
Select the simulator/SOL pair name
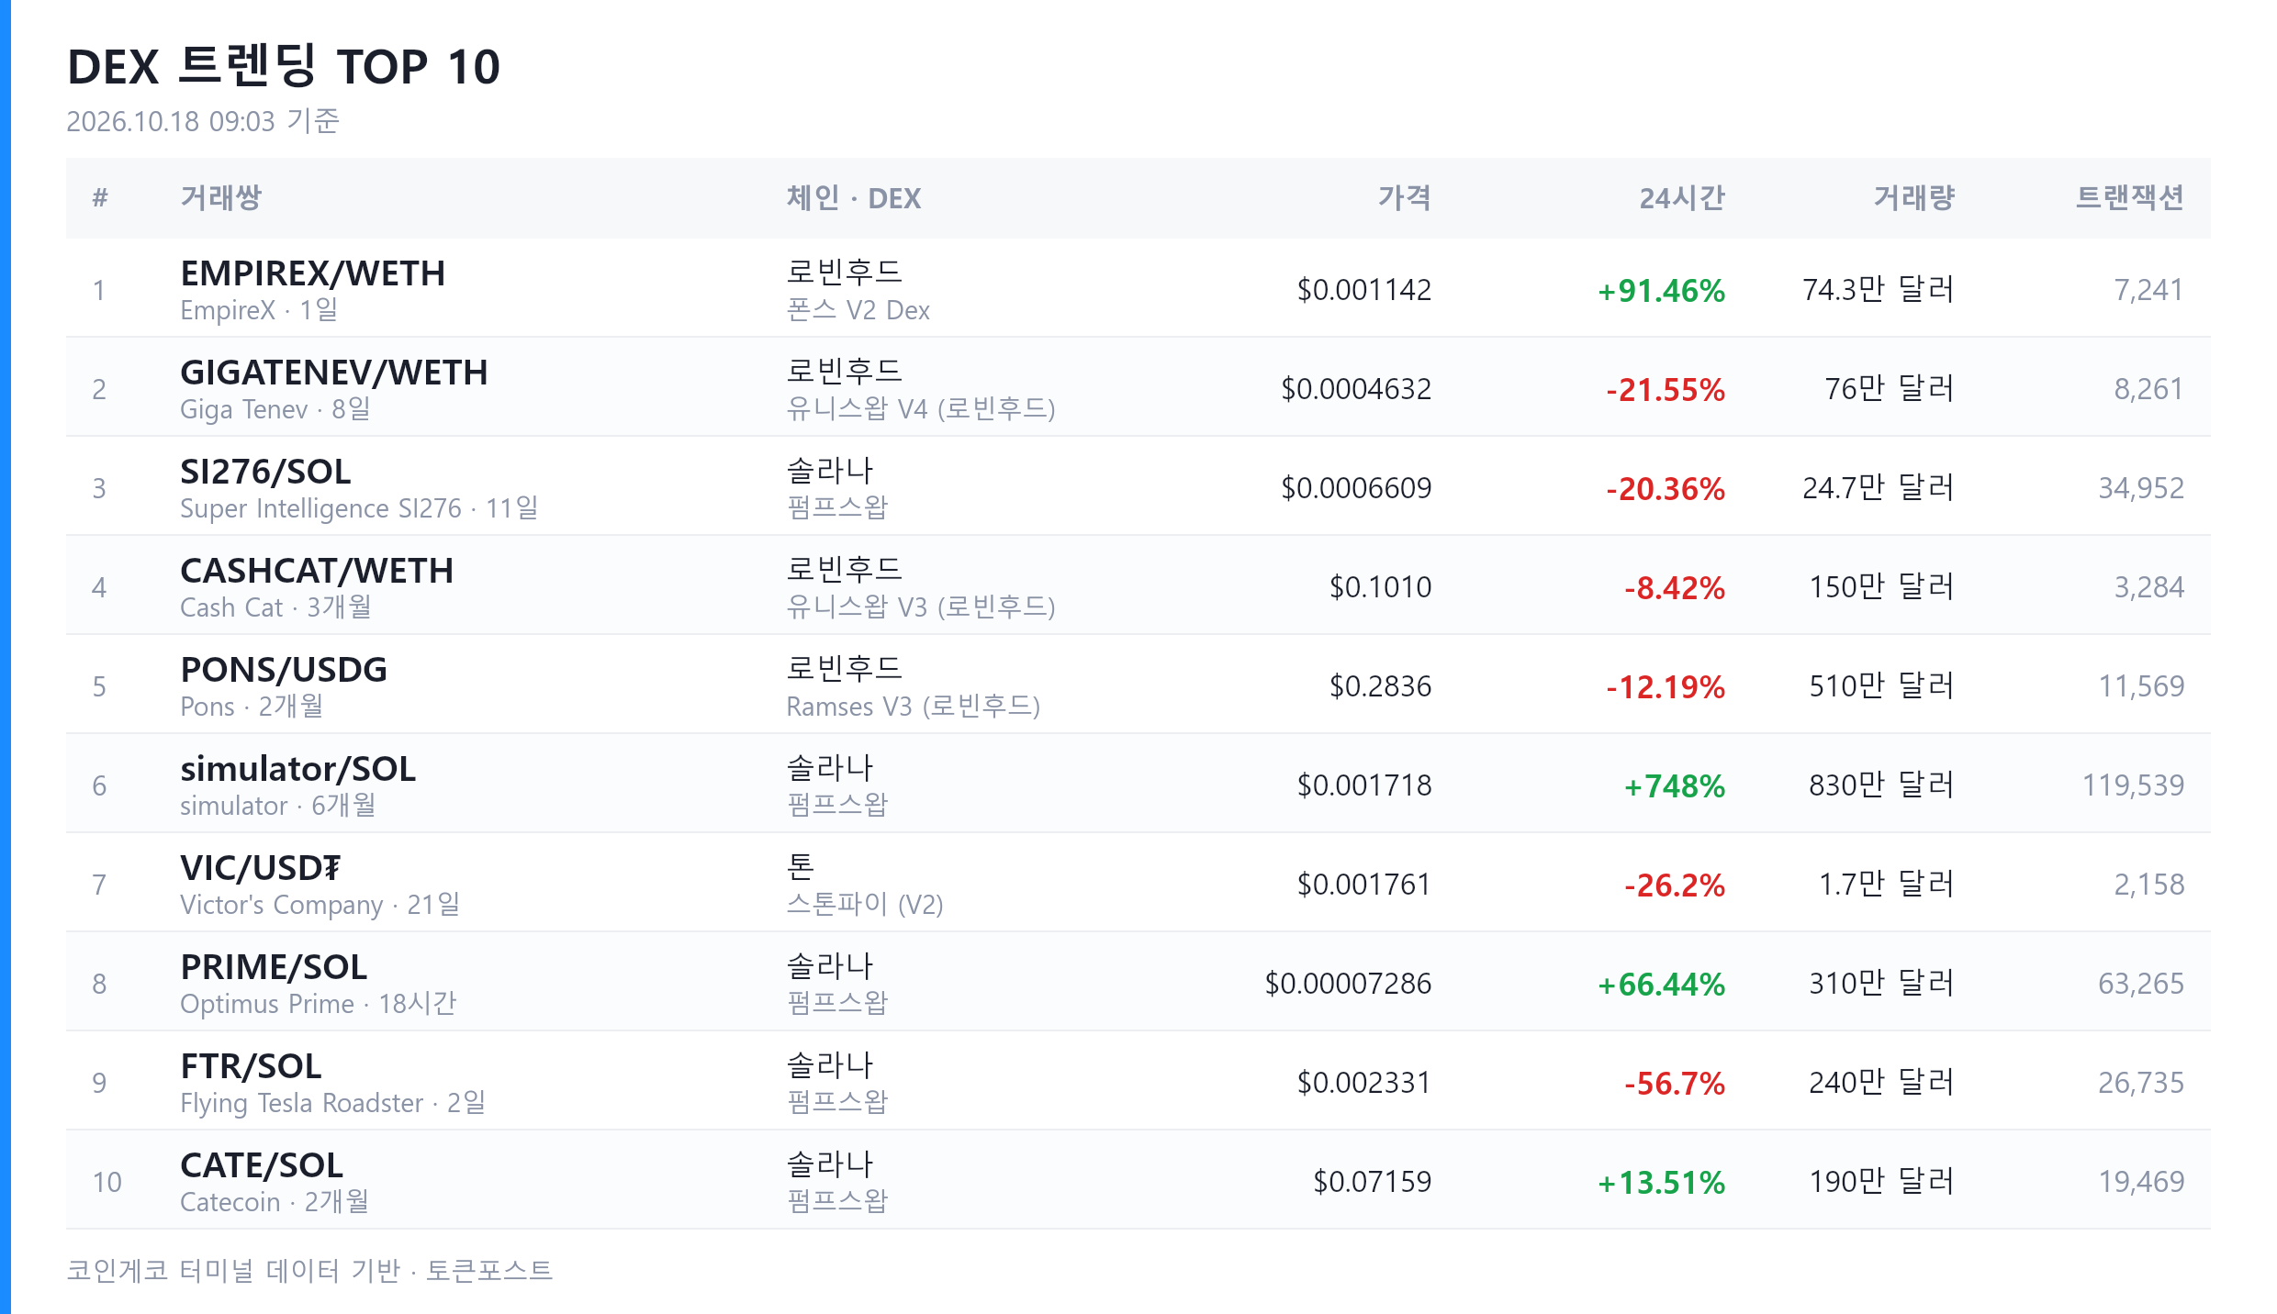297,769
